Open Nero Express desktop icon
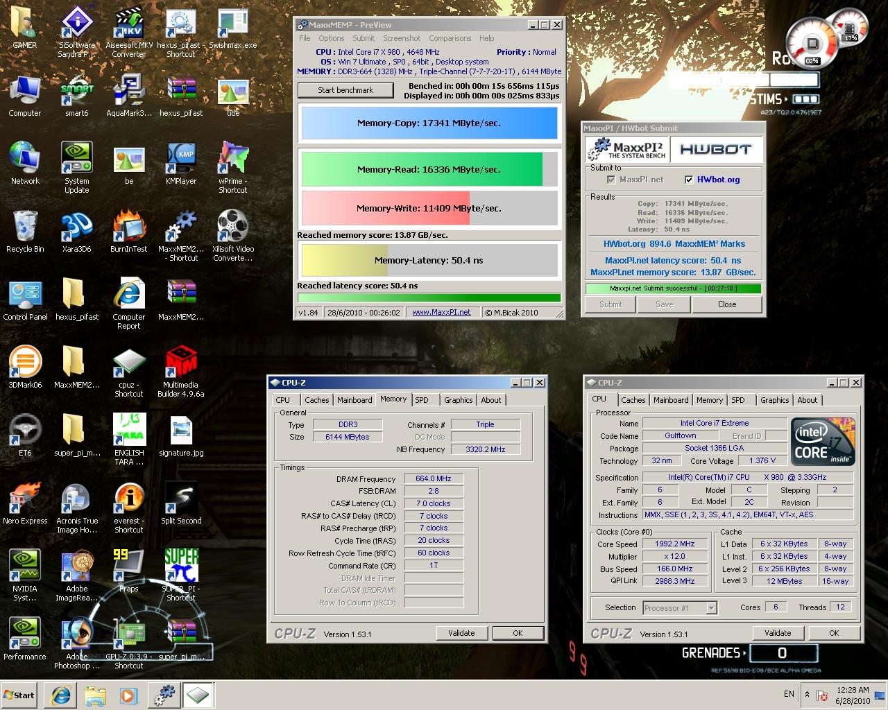 tap(25, 503)
